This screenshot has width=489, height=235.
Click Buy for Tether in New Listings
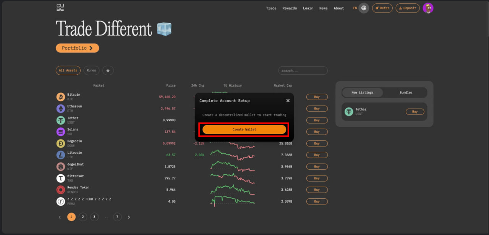(x=415, y=112)
